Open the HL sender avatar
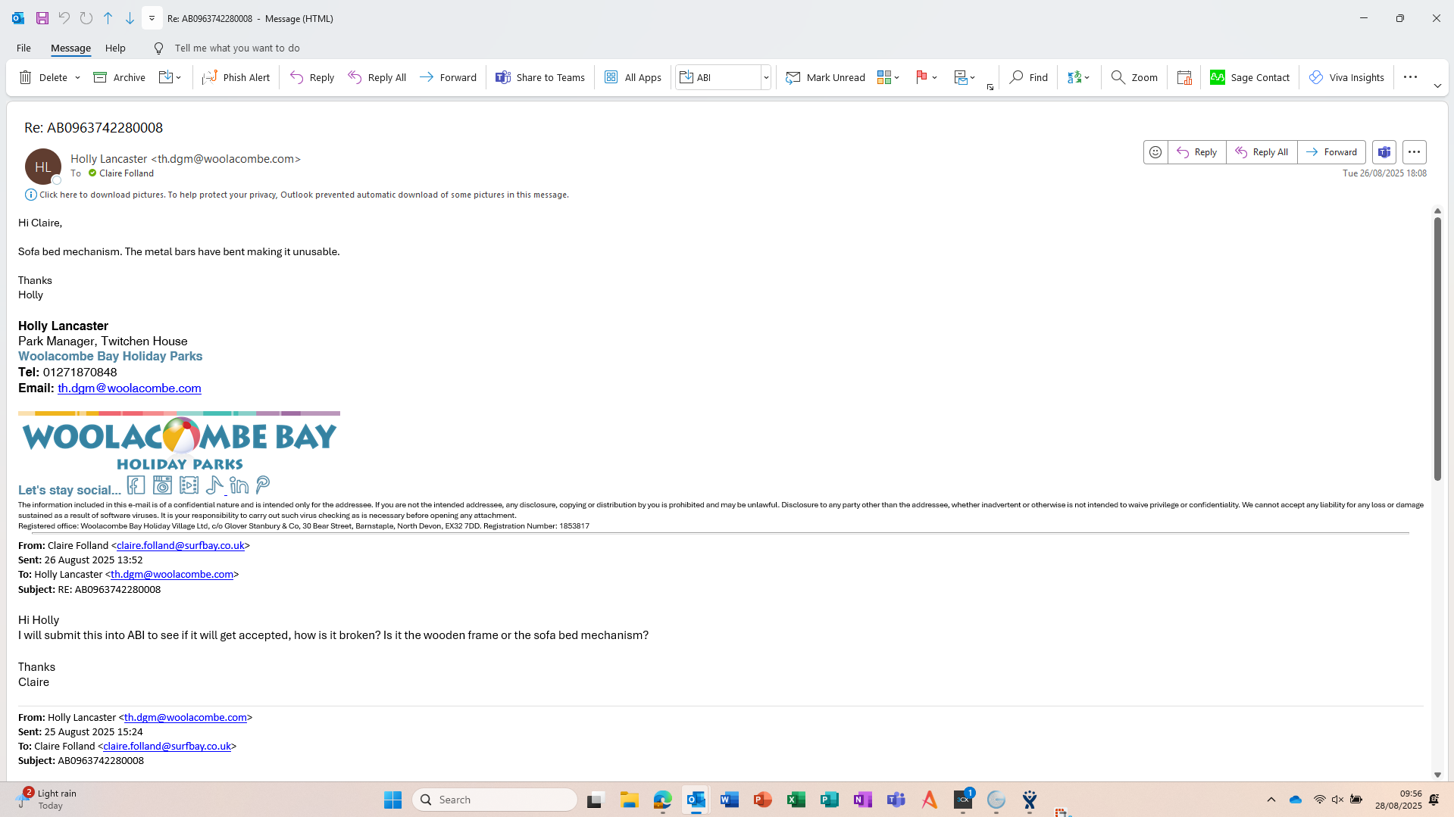 (43, 167)
